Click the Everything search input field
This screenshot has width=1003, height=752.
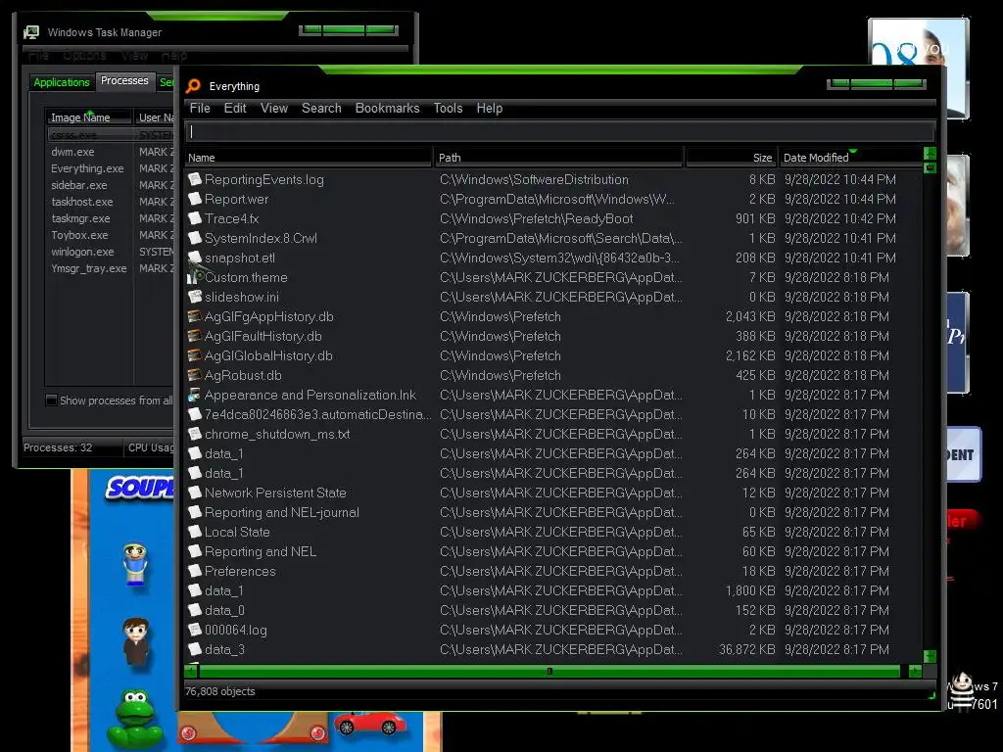click(x=560, y=132)
